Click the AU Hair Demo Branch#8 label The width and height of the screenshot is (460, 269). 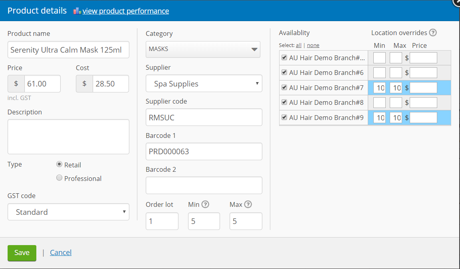click(x=326, y=102)
